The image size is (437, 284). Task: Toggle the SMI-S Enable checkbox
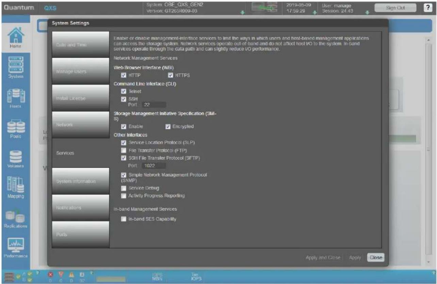(124, 126)
